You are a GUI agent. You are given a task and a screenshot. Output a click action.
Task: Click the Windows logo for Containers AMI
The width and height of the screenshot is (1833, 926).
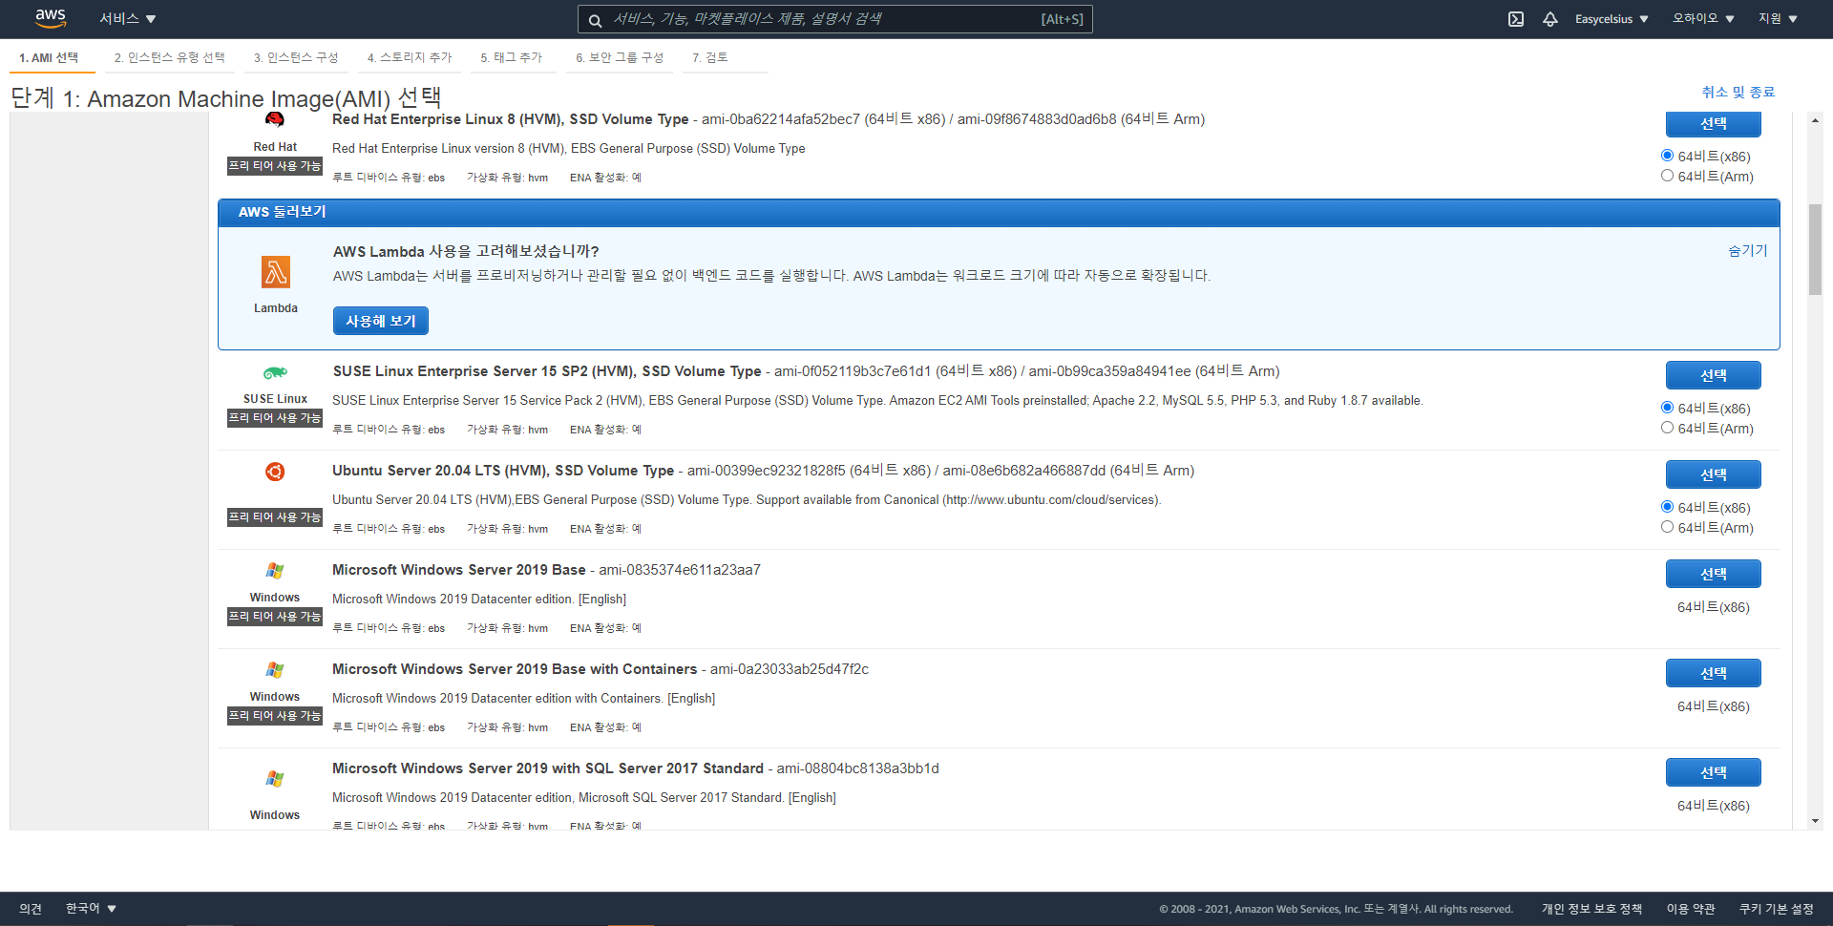coord(275,670)
